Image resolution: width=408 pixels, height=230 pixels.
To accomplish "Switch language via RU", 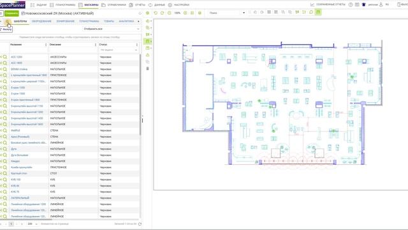I will (387, 4).
